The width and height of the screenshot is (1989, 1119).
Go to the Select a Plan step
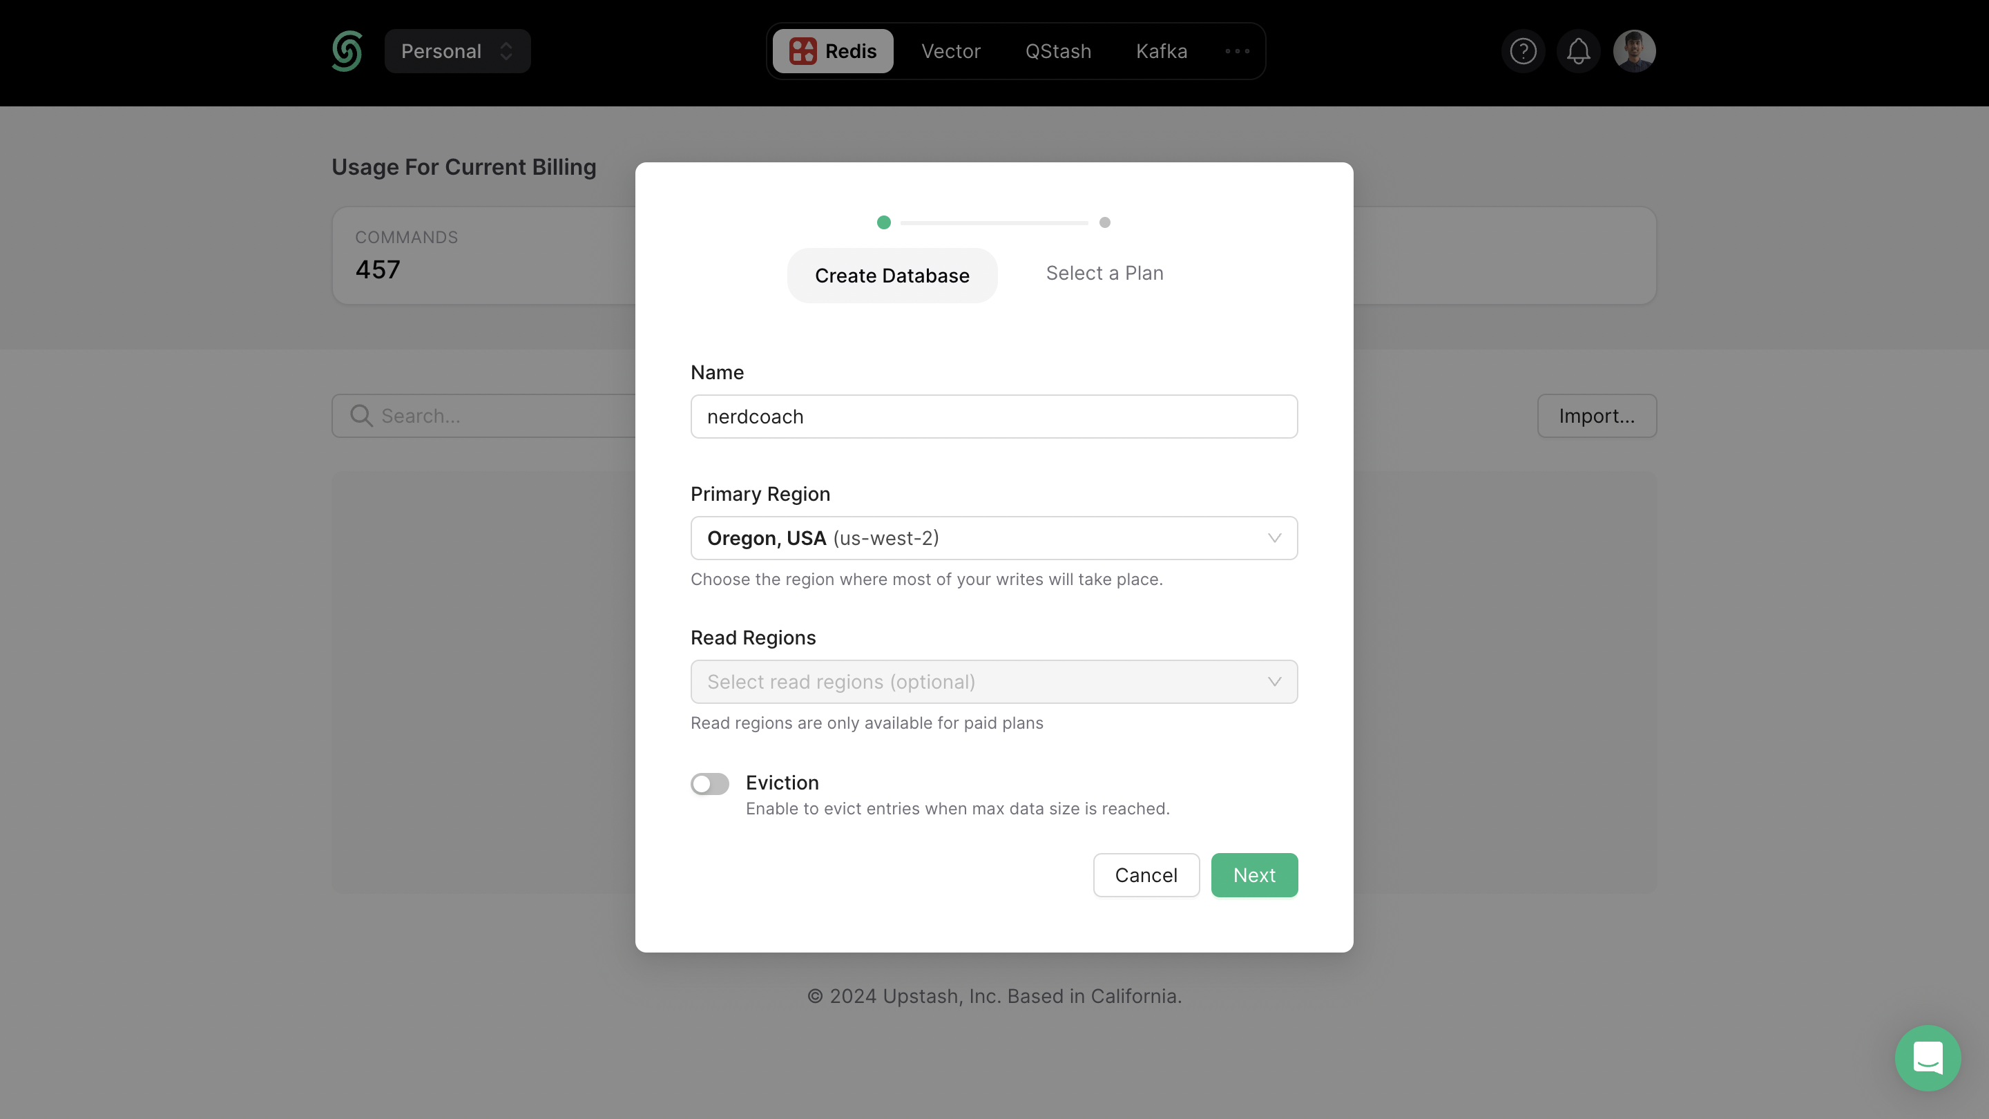[x=1104, y=274]
